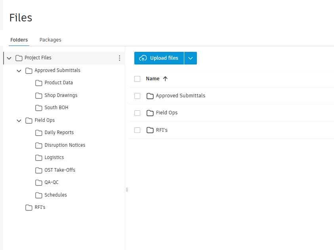Check the select-all checkbox in header

pyautogui.click(x=137, y=79)
